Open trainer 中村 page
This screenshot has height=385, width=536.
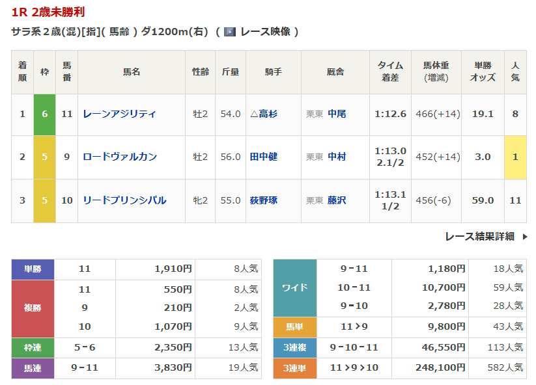(x=337, y=157)
